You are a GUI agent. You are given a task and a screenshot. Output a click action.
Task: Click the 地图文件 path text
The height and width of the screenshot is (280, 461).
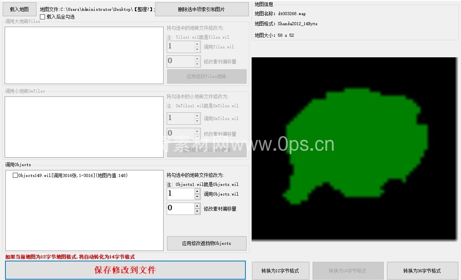tap(97, 9)
